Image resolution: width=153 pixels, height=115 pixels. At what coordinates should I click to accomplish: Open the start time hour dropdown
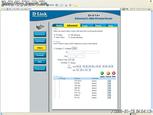(x=79, y=67)
